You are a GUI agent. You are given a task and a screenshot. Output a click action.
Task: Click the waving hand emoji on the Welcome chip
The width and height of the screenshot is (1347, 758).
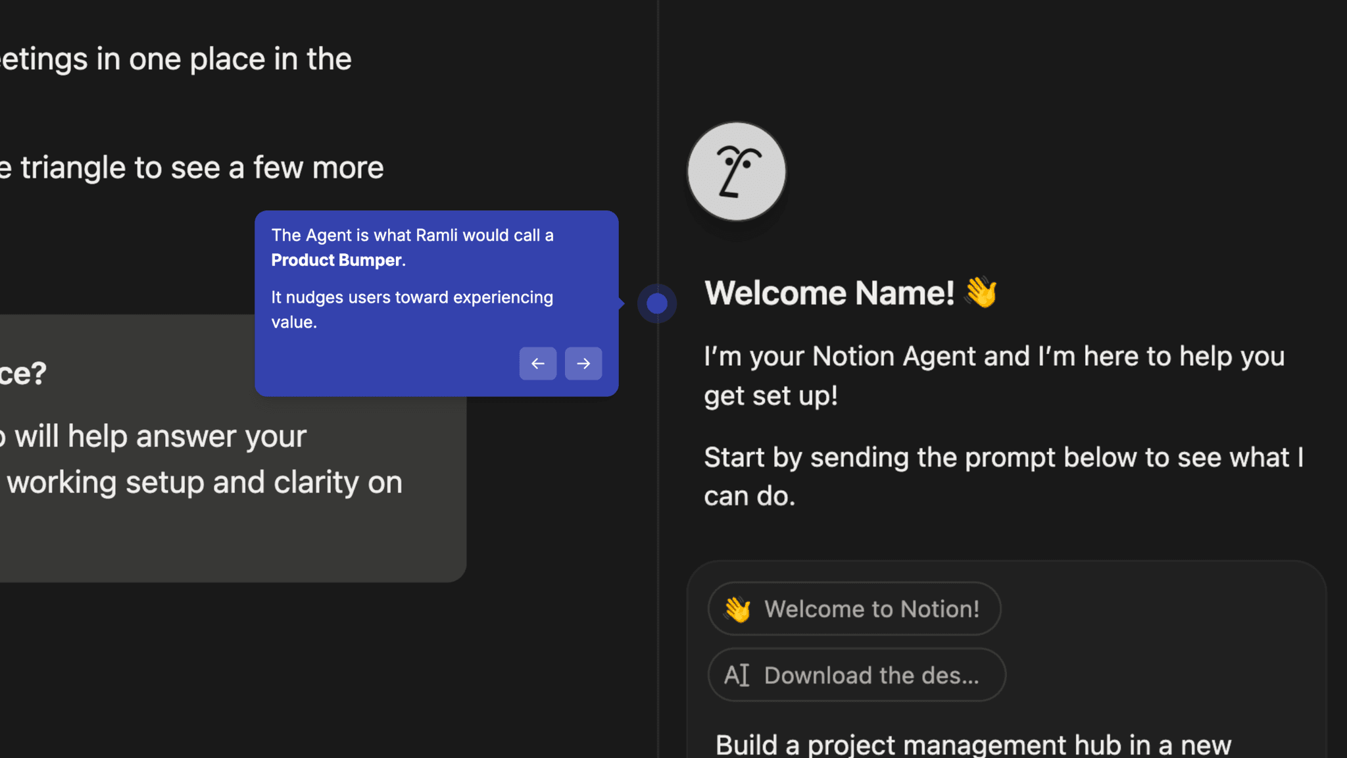[738, 609]
